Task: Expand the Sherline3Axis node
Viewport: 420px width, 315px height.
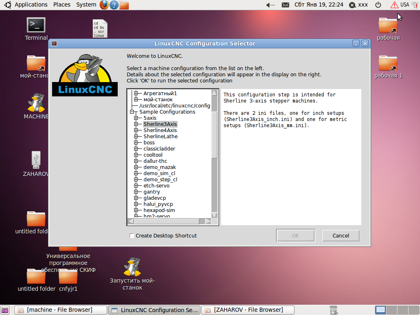Action: [136, 124]
